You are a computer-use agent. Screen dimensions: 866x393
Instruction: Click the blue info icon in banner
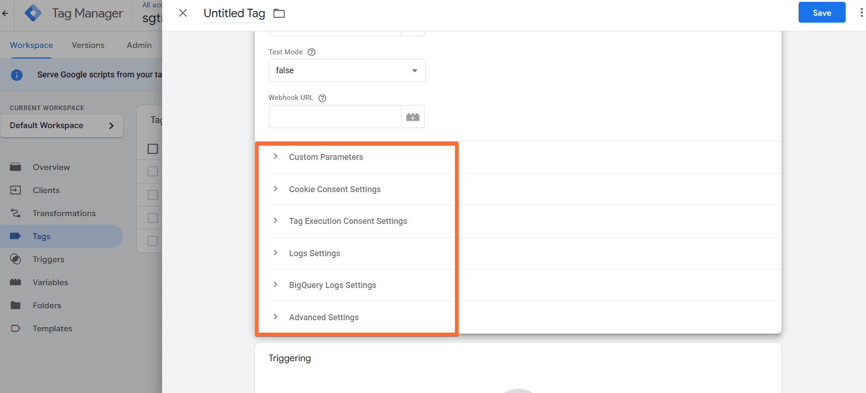(x=17, y=75)
